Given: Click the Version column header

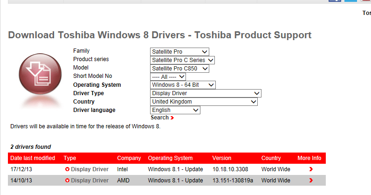Looking at the screenshot, I should pyautogui.click(x=221, y=158).
